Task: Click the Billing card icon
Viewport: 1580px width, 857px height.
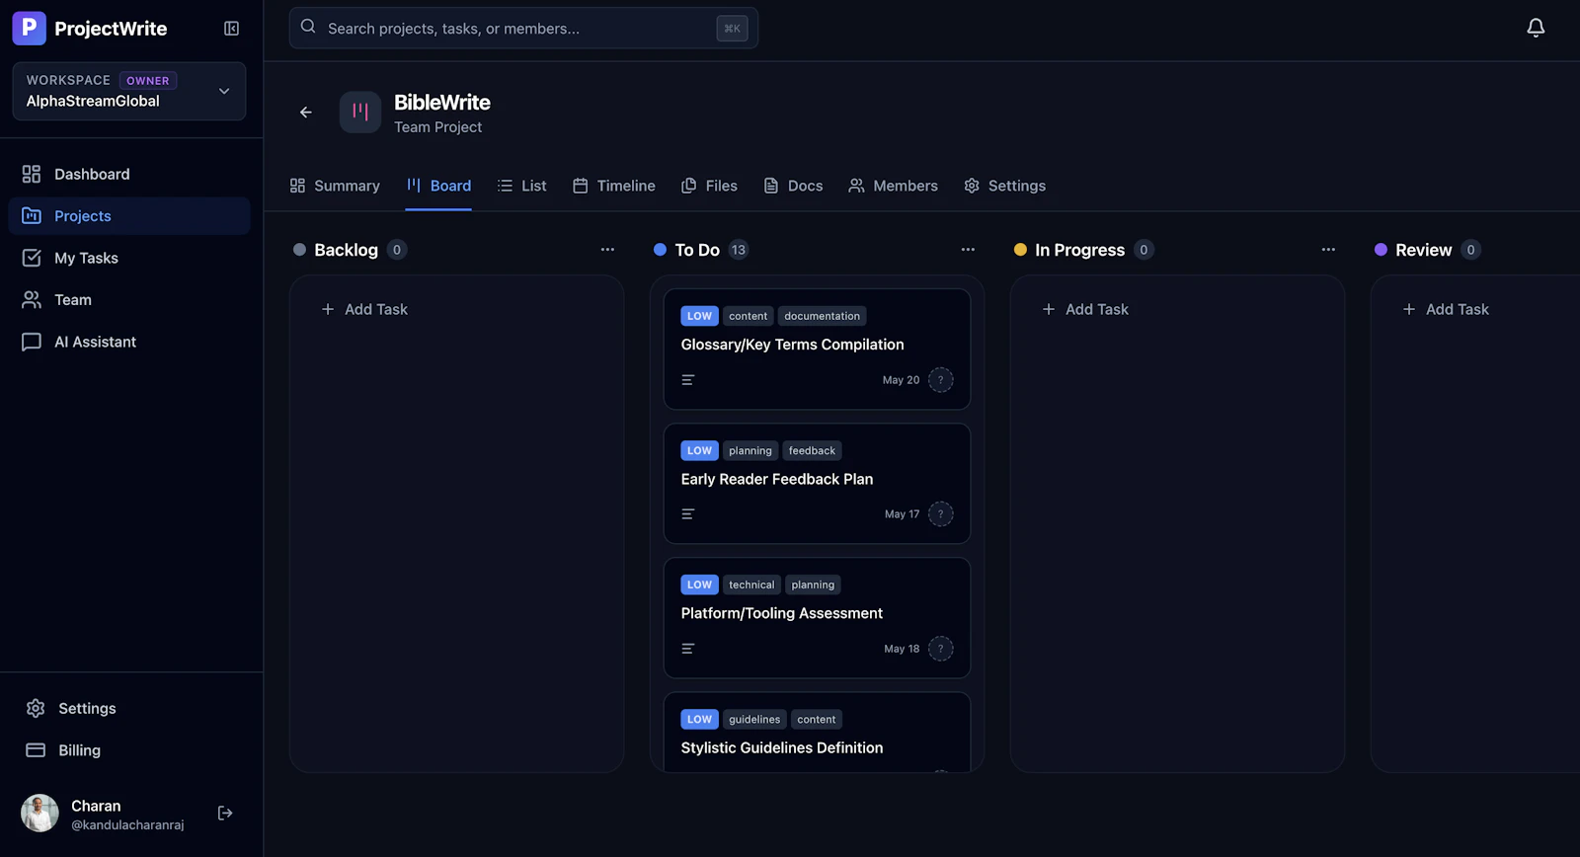Action: (36, 750)
